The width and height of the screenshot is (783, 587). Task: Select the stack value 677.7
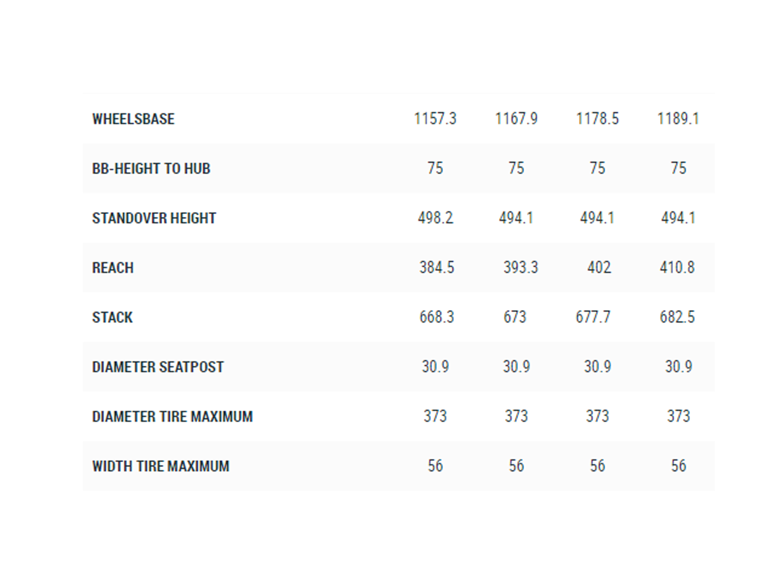593,317
